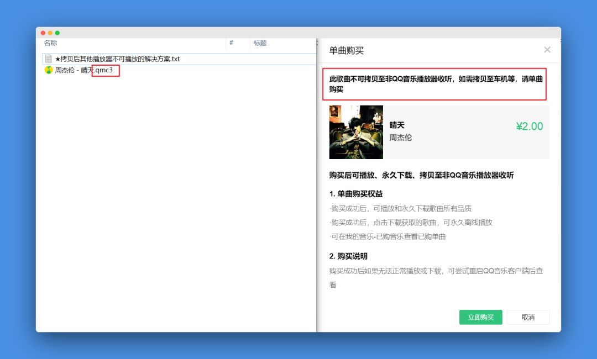597x359 pixels.
Task: Click the 取消 button
Action: point(528,317)
